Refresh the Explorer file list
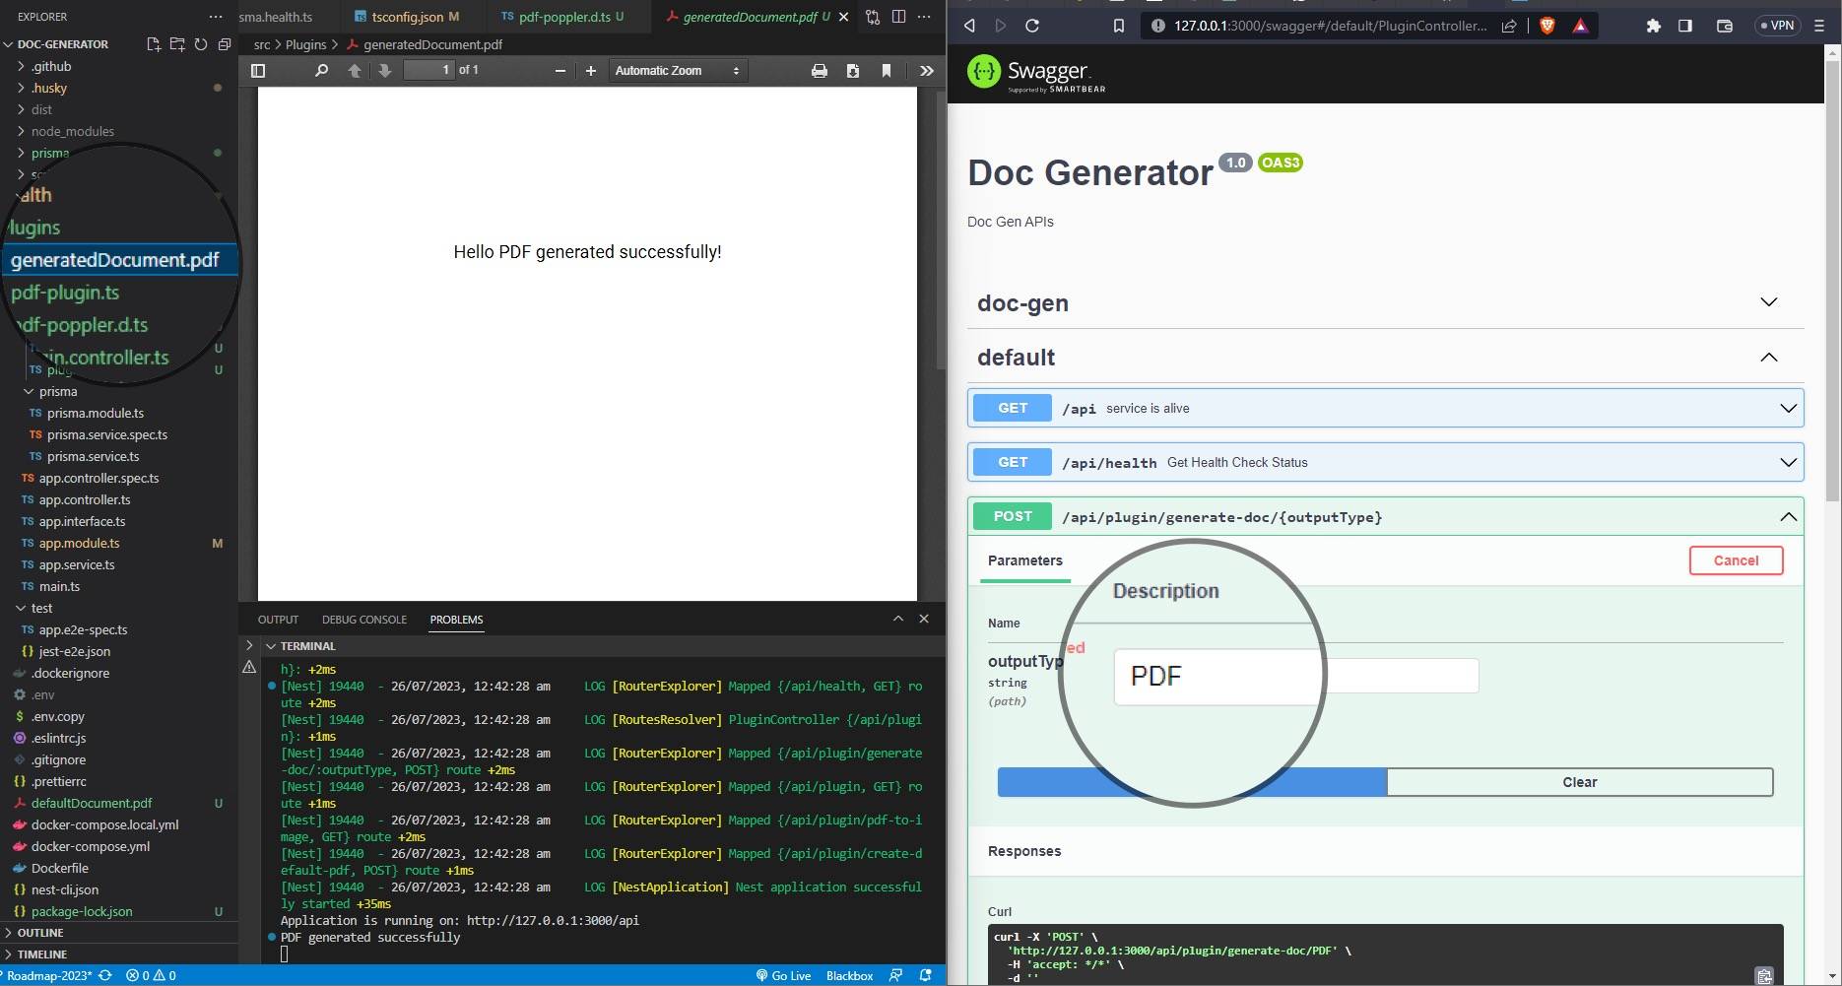Image resolution: width=1842 pixels, height=986 pixels. [201, 44]
